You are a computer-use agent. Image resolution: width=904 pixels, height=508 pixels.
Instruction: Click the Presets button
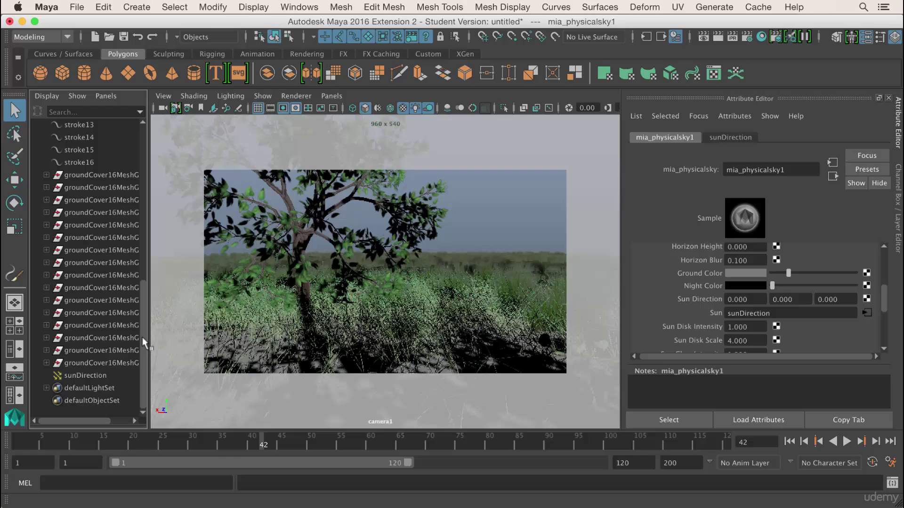(x=867, y=169)
